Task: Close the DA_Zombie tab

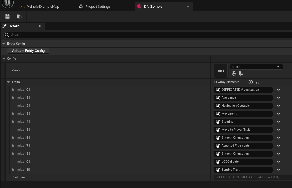Action: tap(188, 6)
